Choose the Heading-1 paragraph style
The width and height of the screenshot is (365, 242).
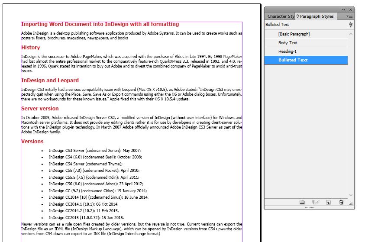point(287,52)
